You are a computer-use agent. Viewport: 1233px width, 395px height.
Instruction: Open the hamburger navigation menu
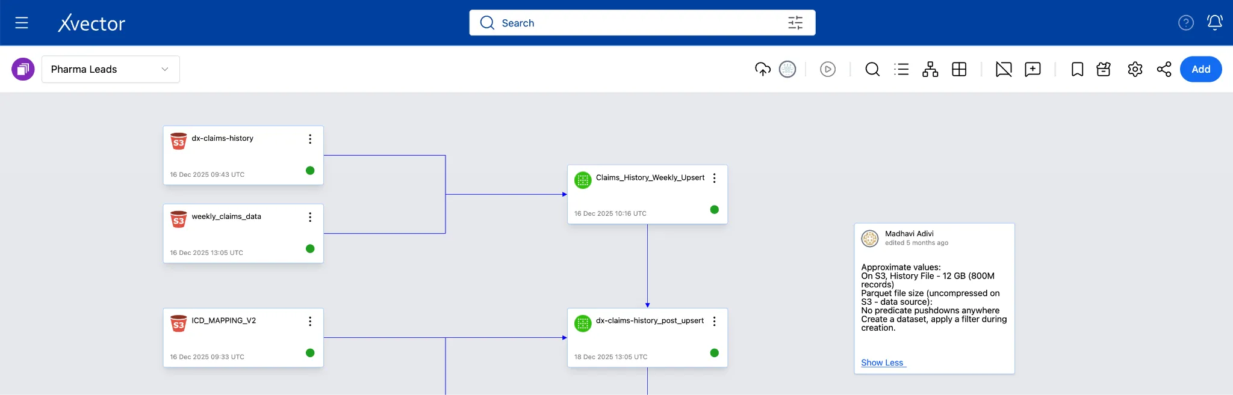click(x=22, y=23)
